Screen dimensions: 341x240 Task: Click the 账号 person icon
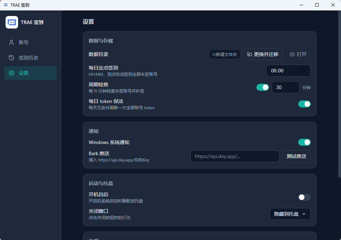coord(11,42)
